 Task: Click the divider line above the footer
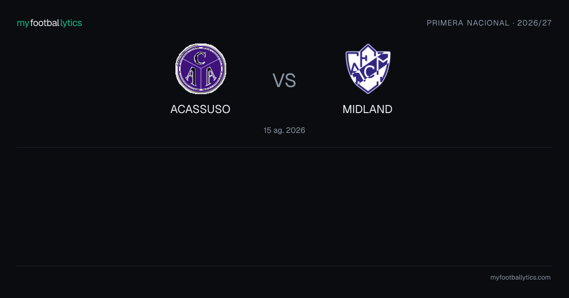click(284, 266)
